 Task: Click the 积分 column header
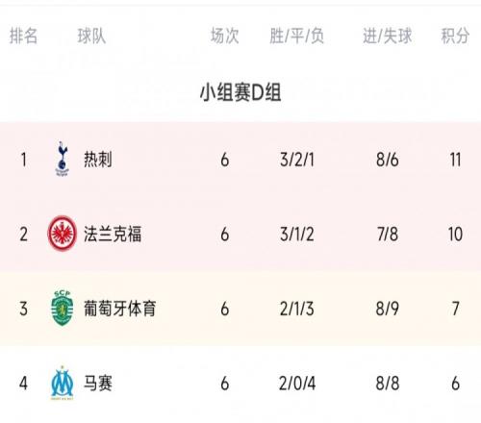[x=455, y=36]
